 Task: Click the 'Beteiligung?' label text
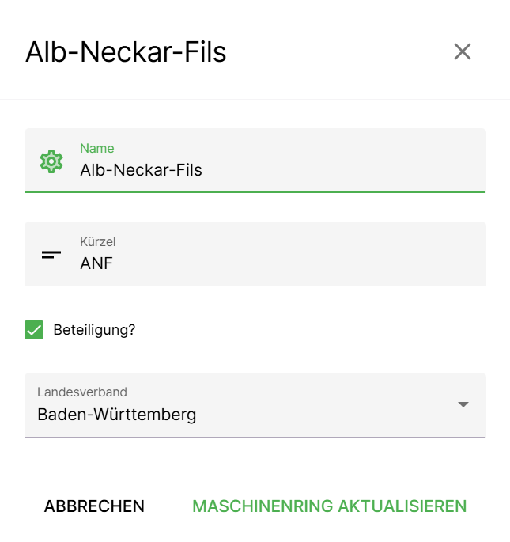pos(94,330)
